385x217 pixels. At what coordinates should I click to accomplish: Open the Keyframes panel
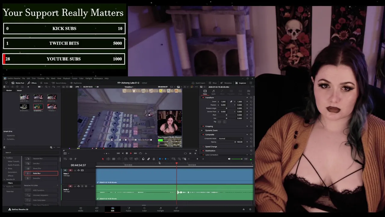coord(76,83)
